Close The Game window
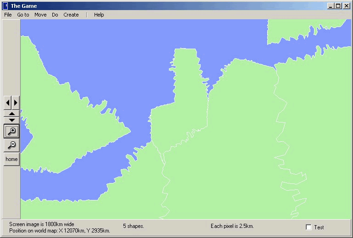Viewport: 353px width, 238px height. [x=347, y=6]
